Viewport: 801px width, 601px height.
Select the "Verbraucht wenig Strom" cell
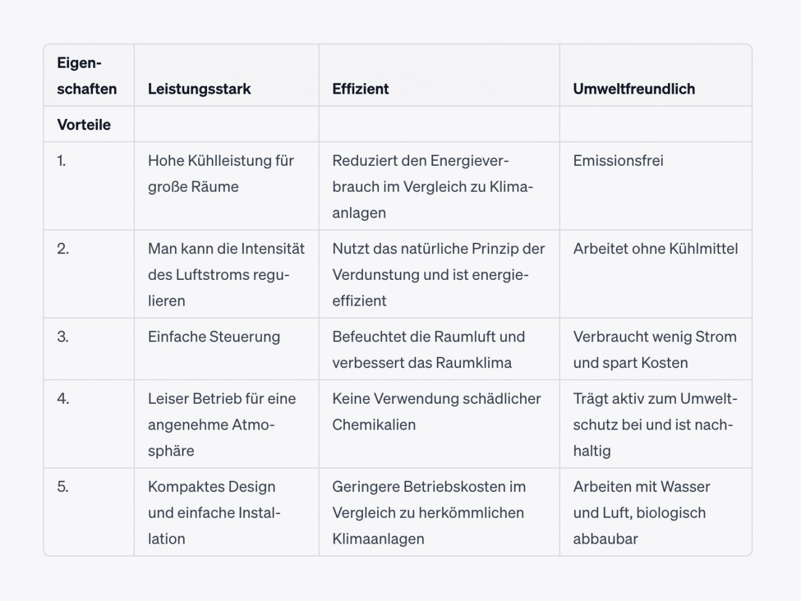654,350
